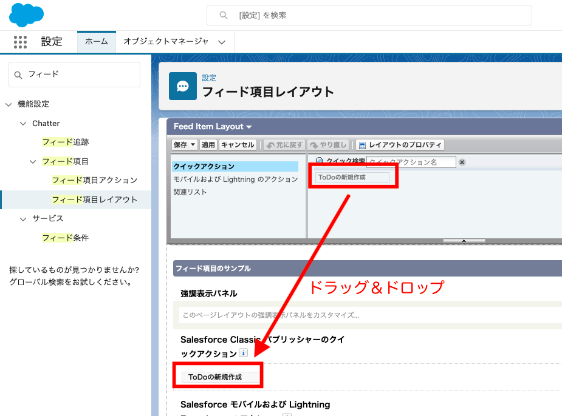
Task: Open フィード条件 in the sidebar
Action: pos(66,238)
